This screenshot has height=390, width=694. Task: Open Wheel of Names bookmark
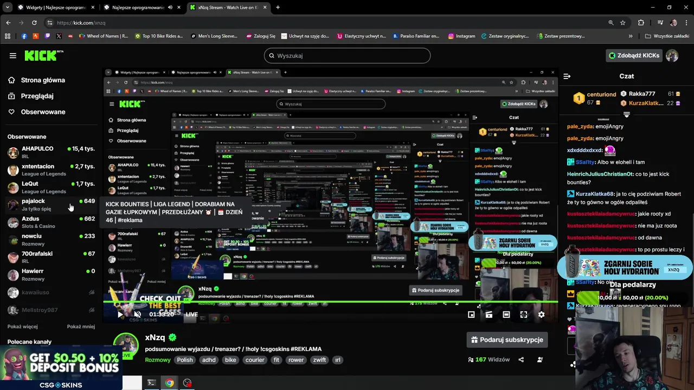coord(104,36)
